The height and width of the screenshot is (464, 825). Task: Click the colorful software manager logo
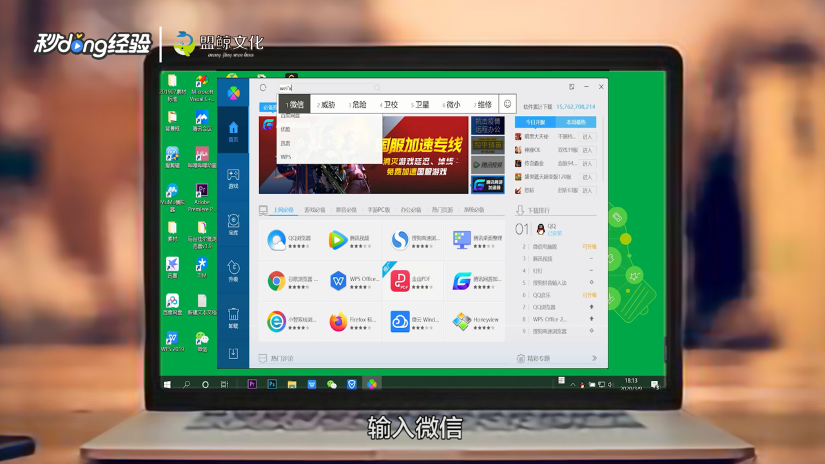(x=233, y=93)
